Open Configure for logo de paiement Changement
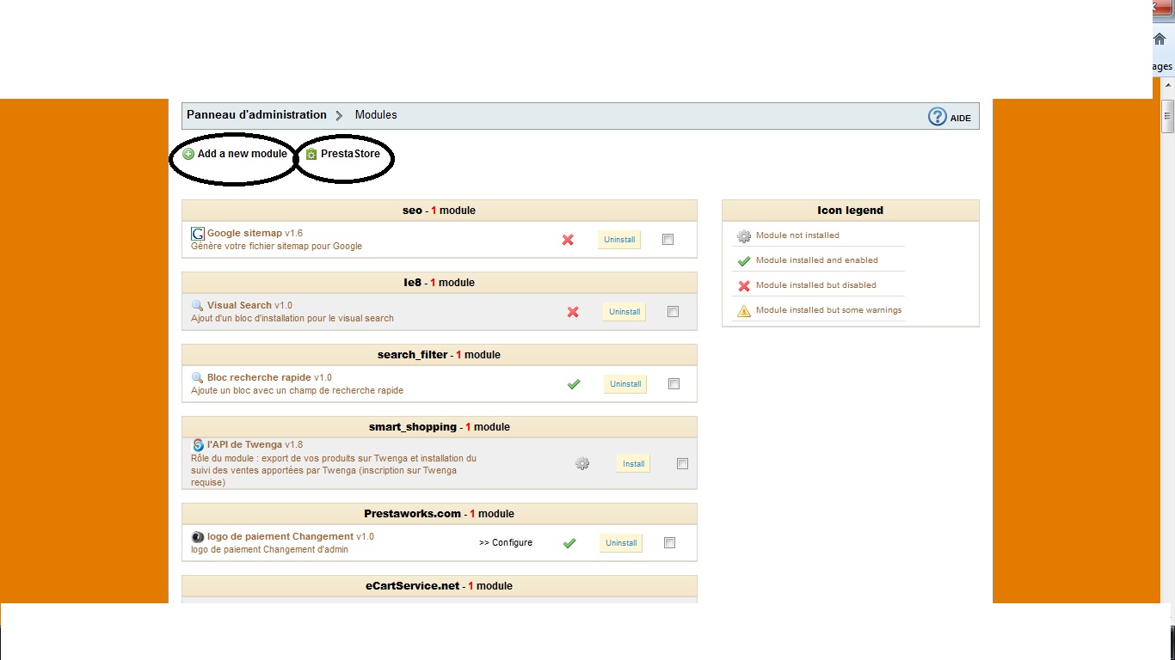The width and height of the screenshot is (1175, 660). 506,543
